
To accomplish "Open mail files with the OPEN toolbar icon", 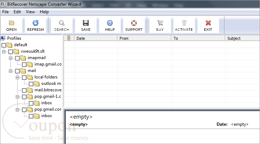I will pyautogui.click(x=11, y=23).
